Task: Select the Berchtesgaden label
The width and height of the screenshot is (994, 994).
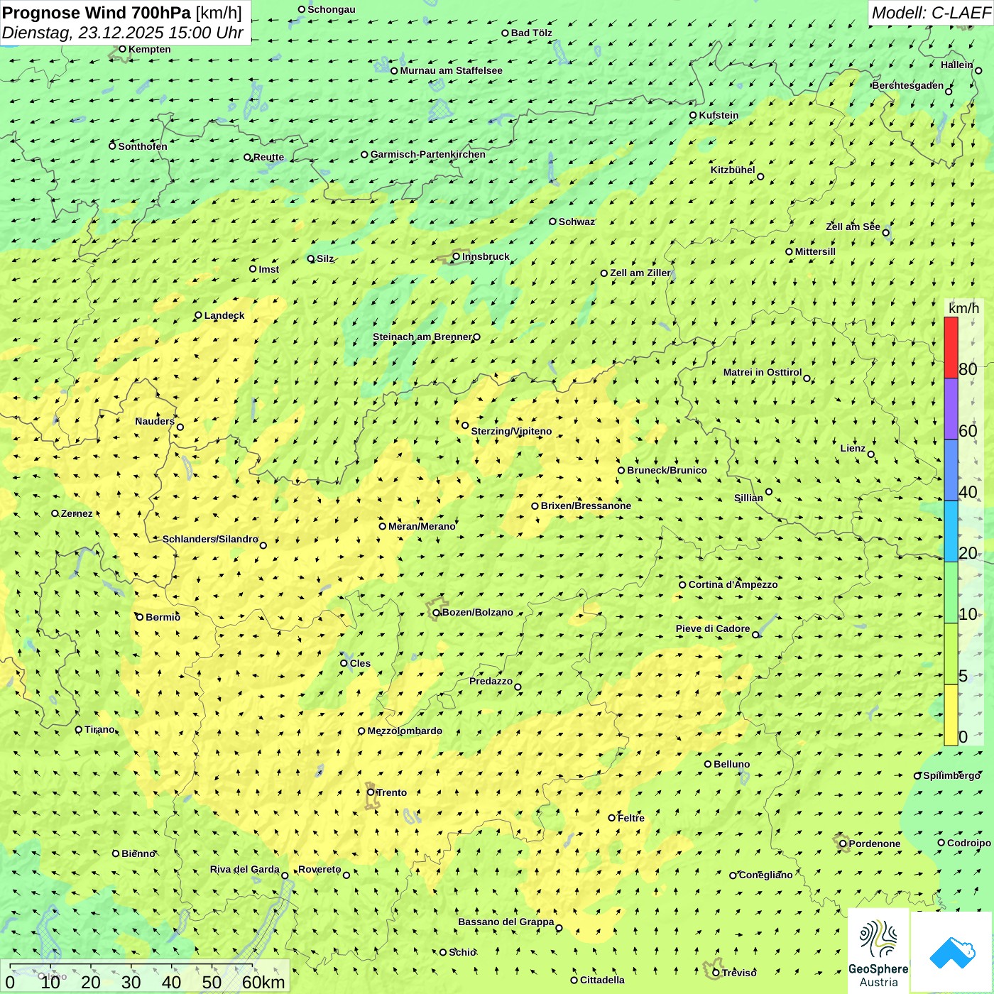Action: pyautogui.click(x=908, y=85)
